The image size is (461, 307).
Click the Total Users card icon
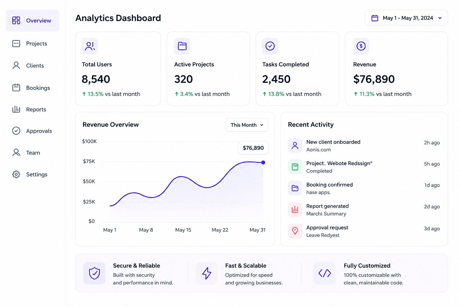tap(90, 46)
